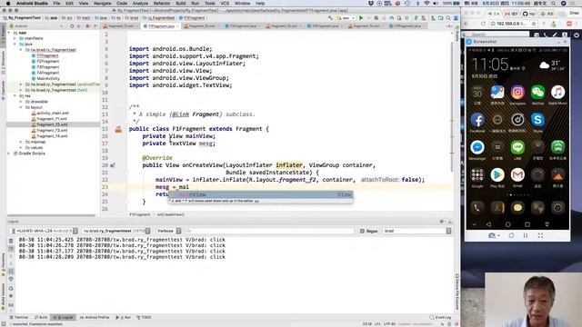Open the VCS menu
The width and height of the screenshot is (582, 327).
[x=225, y=4]
